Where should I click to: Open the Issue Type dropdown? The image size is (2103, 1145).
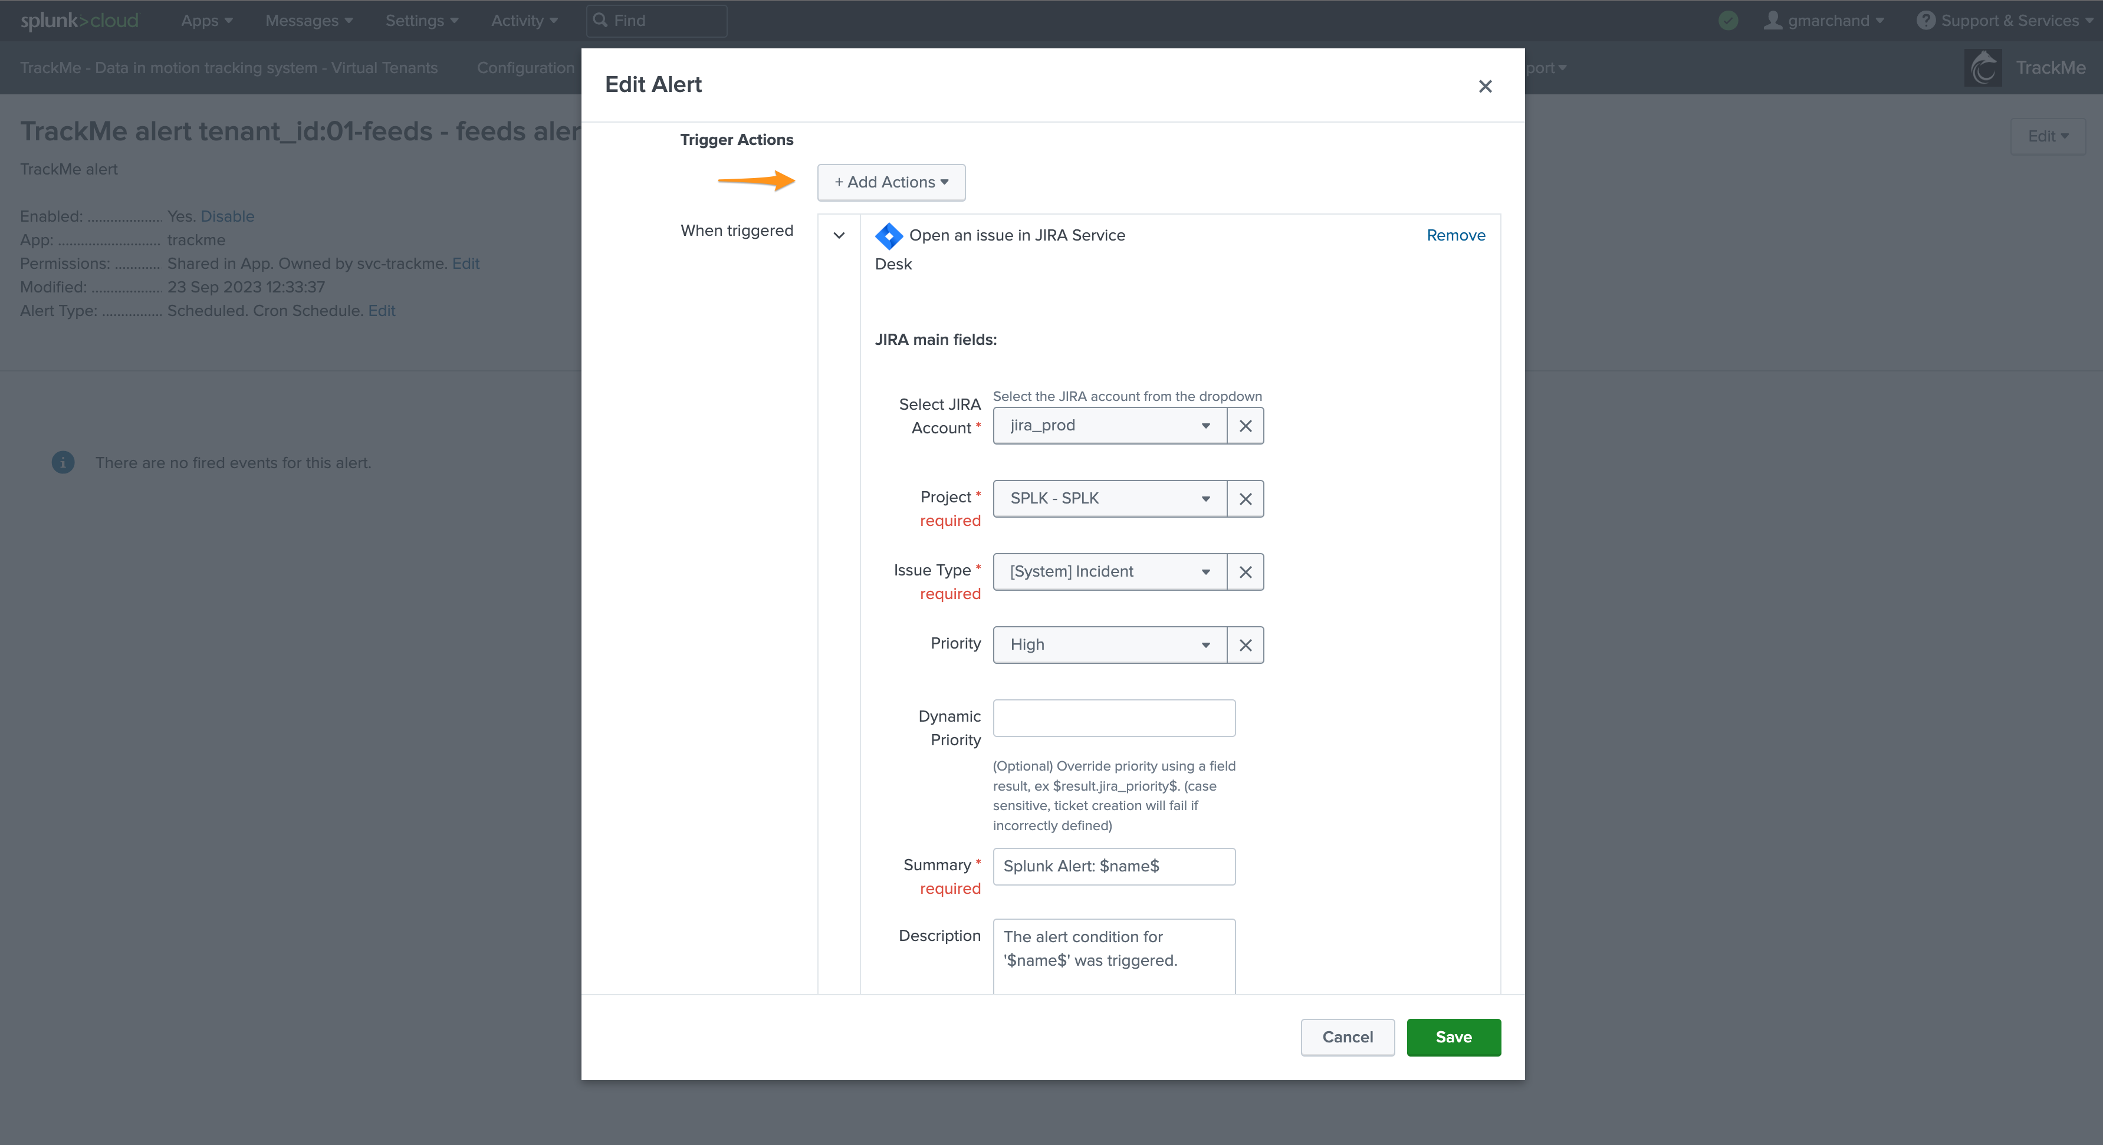tap(1109, 572)
